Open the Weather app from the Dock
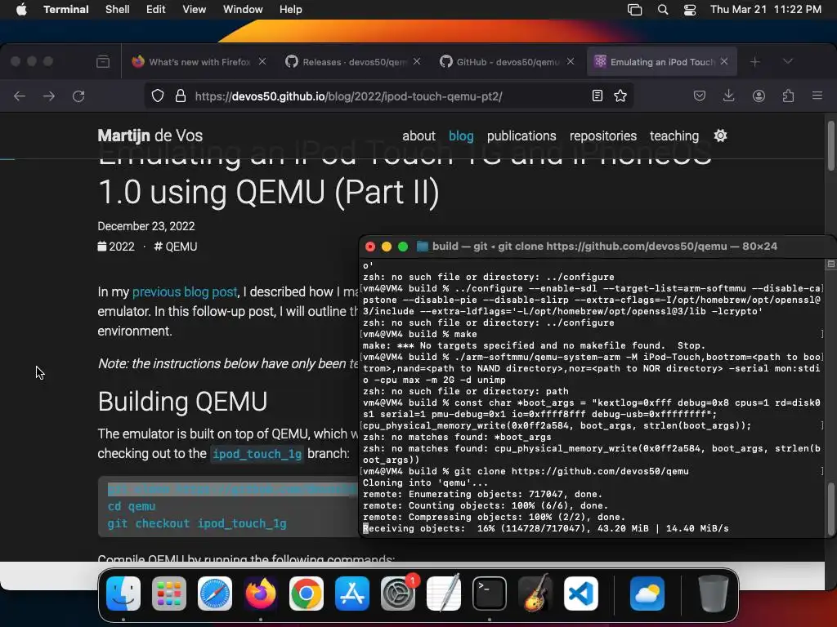 pos(647,594)
